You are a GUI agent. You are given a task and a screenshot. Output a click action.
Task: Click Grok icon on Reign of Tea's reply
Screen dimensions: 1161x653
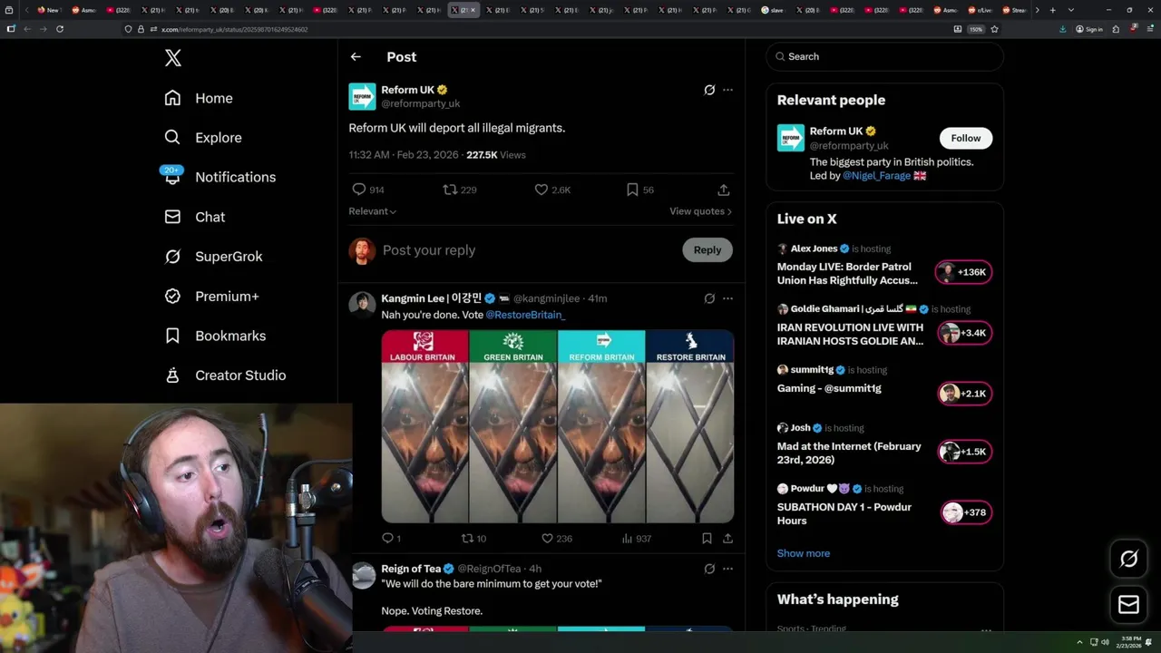click(x=709, y=569)
